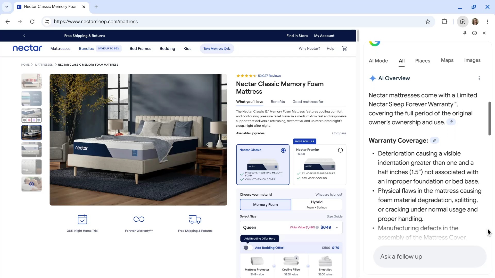Image resolution: width=495 pixels, height=278 pixels.
Task: Open the Mattresses nav menu
Action: 60,49
